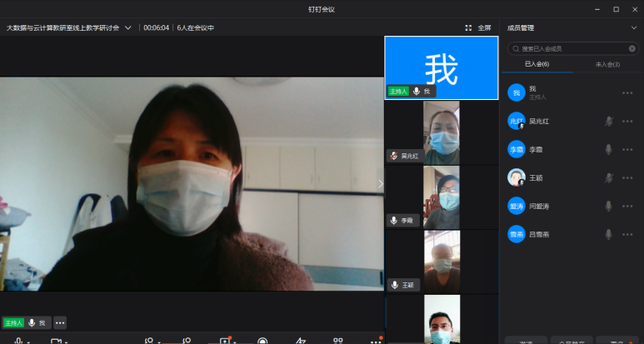
Task: Open more options for 吕雪惠 in member list
Action: (x=627, y=234)
